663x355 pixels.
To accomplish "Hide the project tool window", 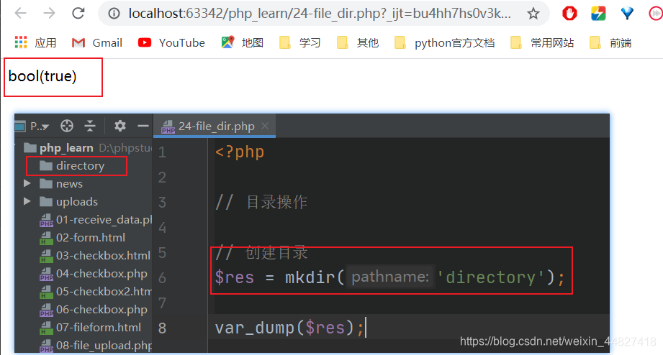I will click(143, 126).
